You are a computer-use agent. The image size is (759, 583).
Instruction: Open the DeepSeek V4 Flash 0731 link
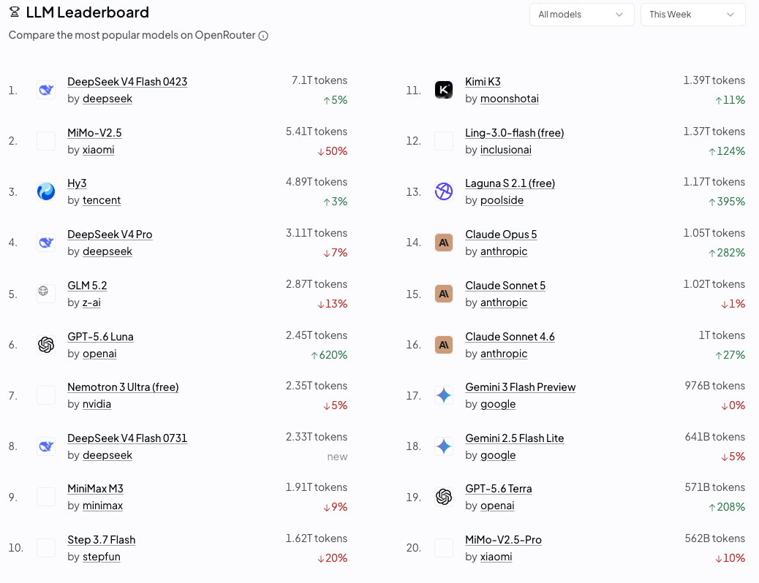(x=127, y=438)
